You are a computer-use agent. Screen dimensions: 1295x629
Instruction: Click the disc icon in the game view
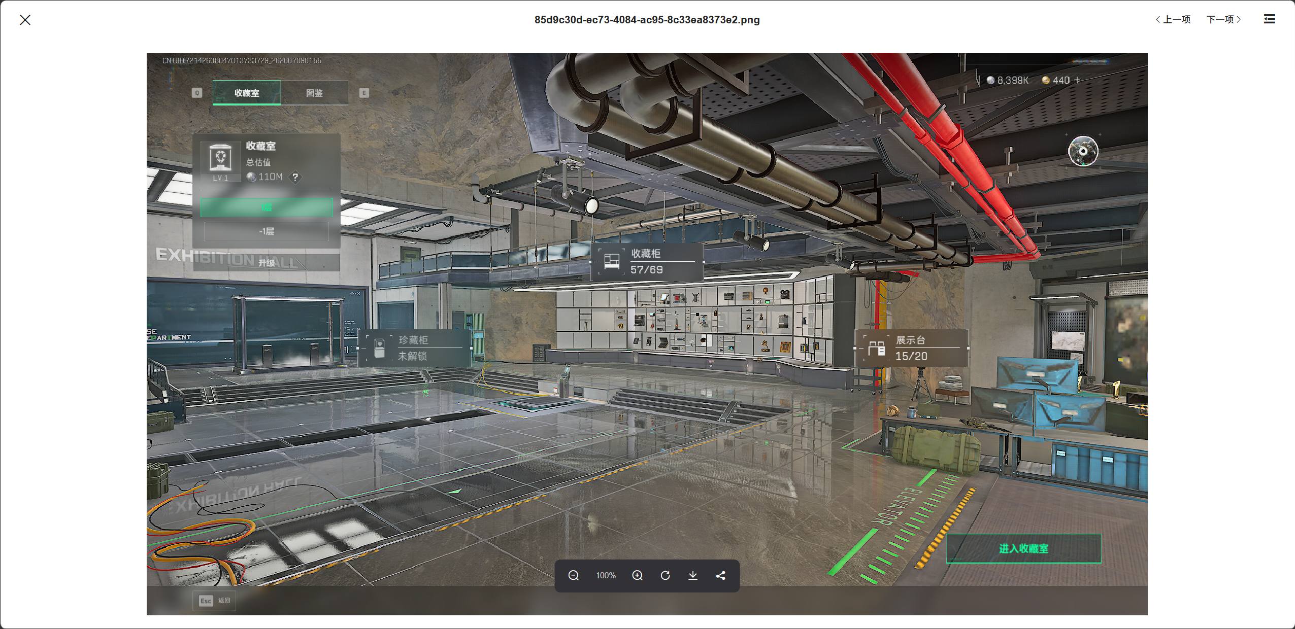(1083, 151)
